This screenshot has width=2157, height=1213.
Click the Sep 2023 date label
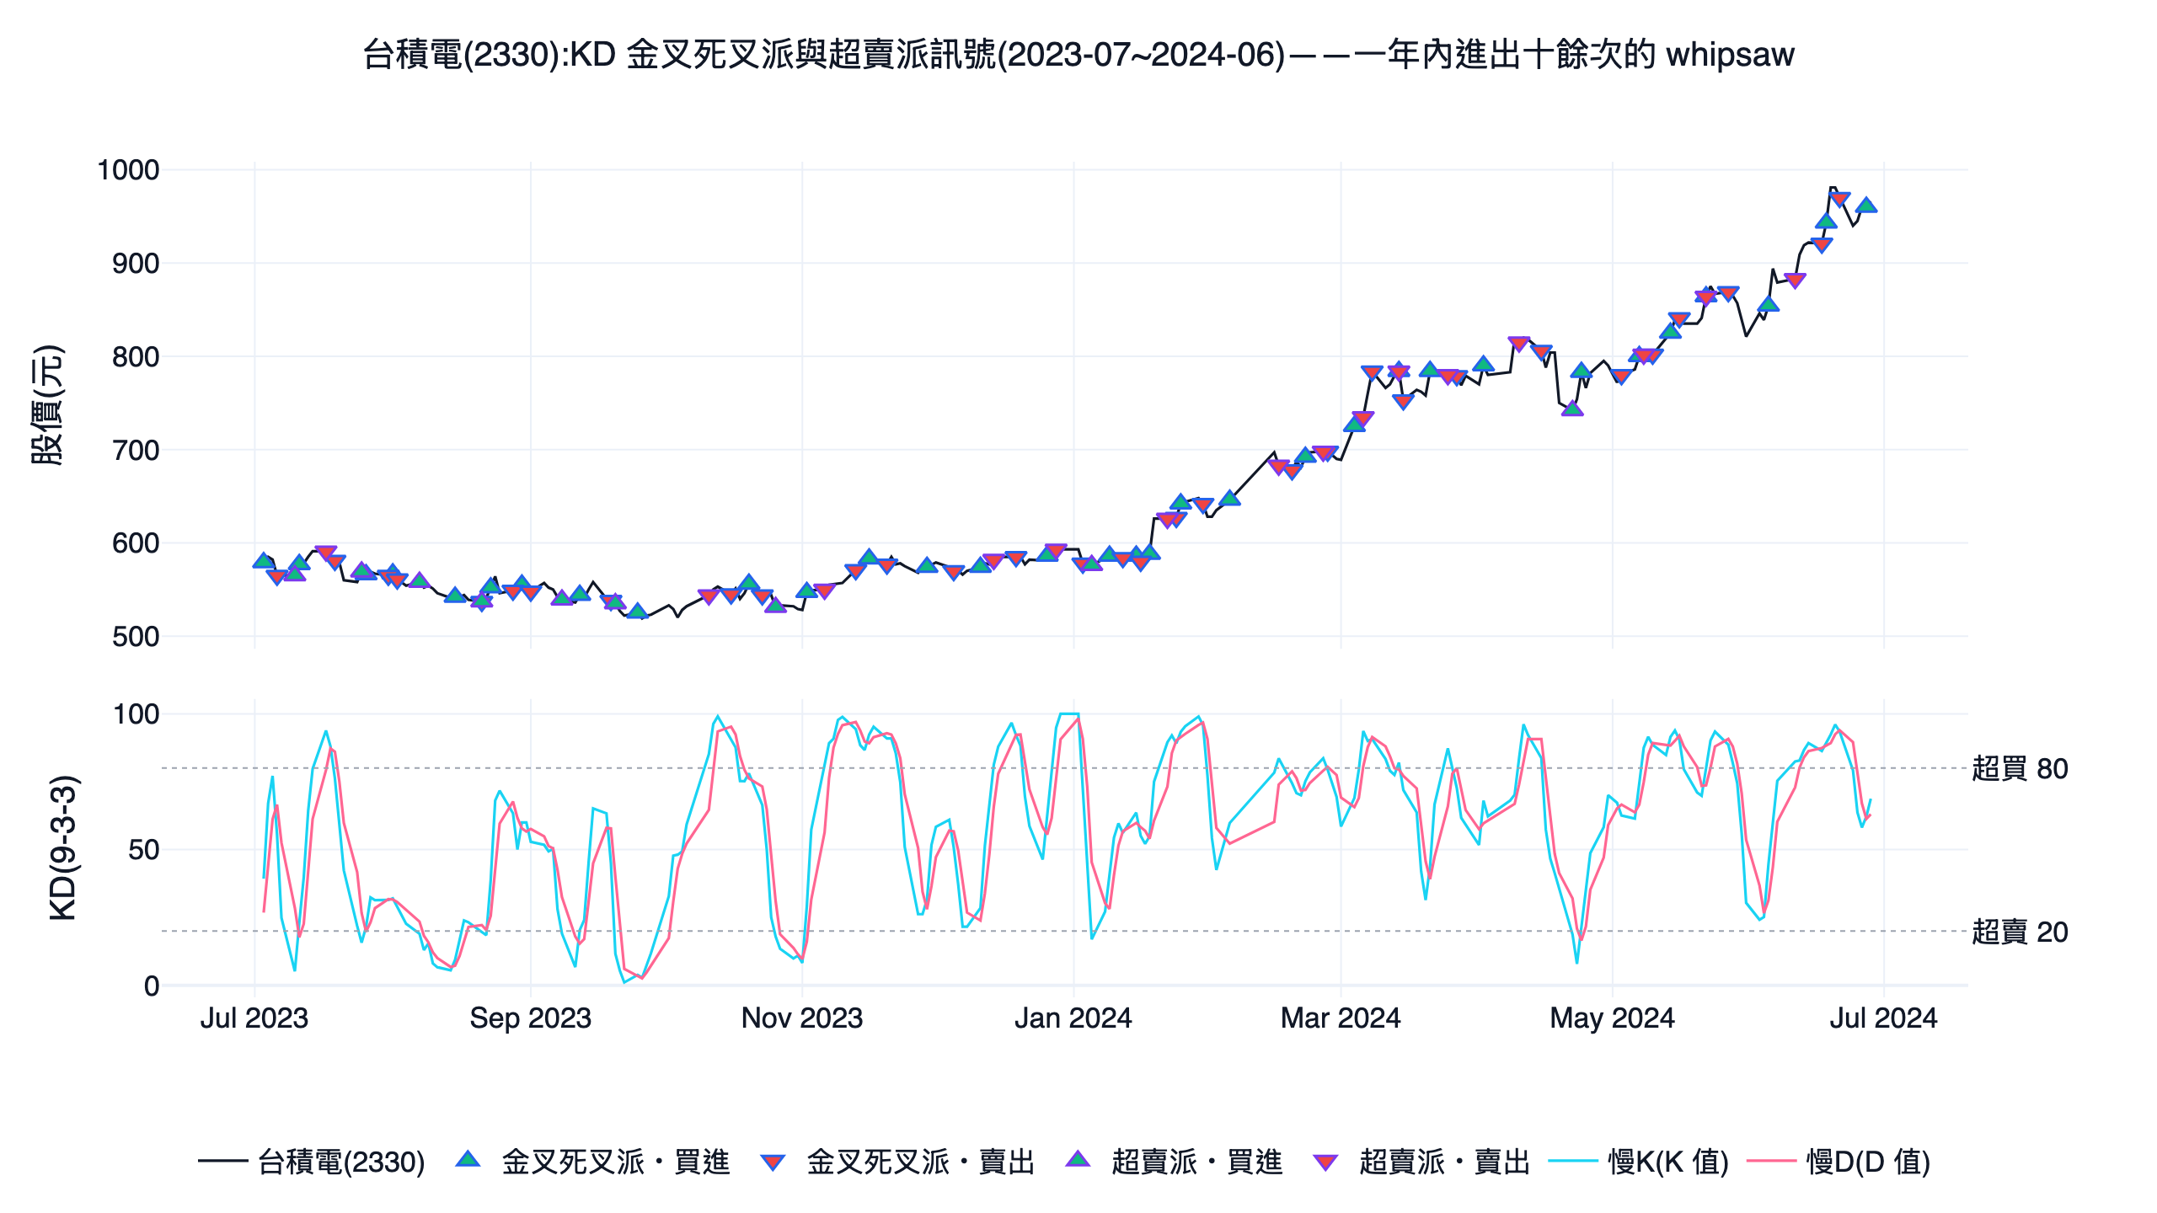[531, 1018]
